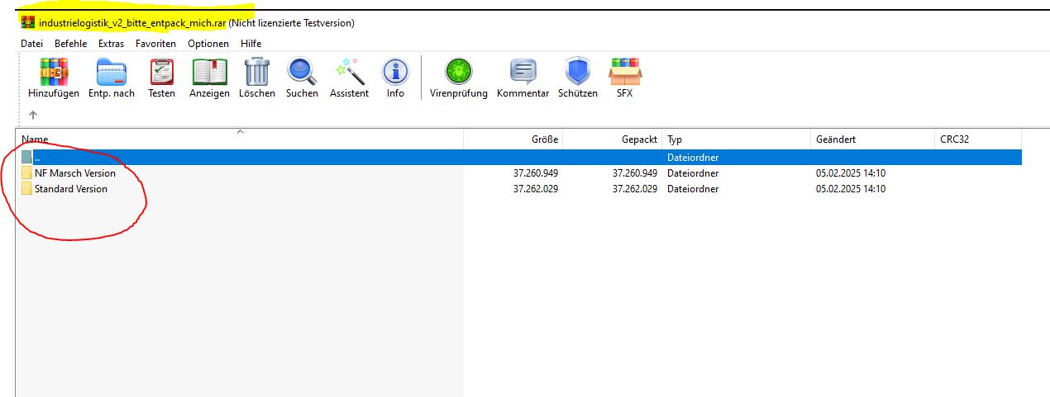Click the SFX archive icon
This screenshot has width=1050, height=397.
(x=624, y=72)
